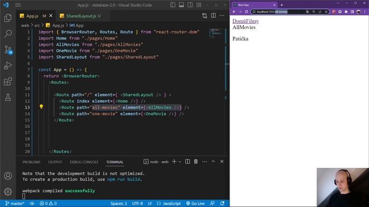Open terminal panel more actions menu
Screen dimensions: 369x207
(x=205, y=162)
